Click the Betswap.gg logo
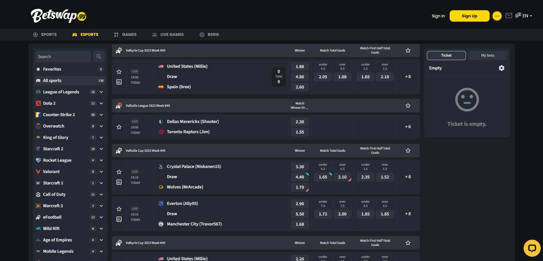 click(x=59, y=16)
